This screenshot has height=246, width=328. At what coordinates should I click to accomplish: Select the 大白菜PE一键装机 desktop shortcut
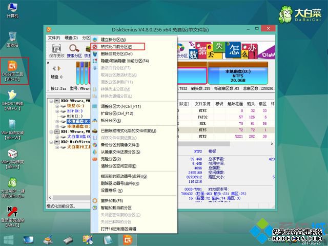coord(12,188)
